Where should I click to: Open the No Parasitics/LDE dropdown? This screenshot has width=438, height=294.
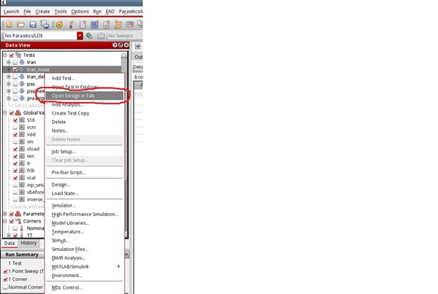pyautogui.click(x=80, y=35)
